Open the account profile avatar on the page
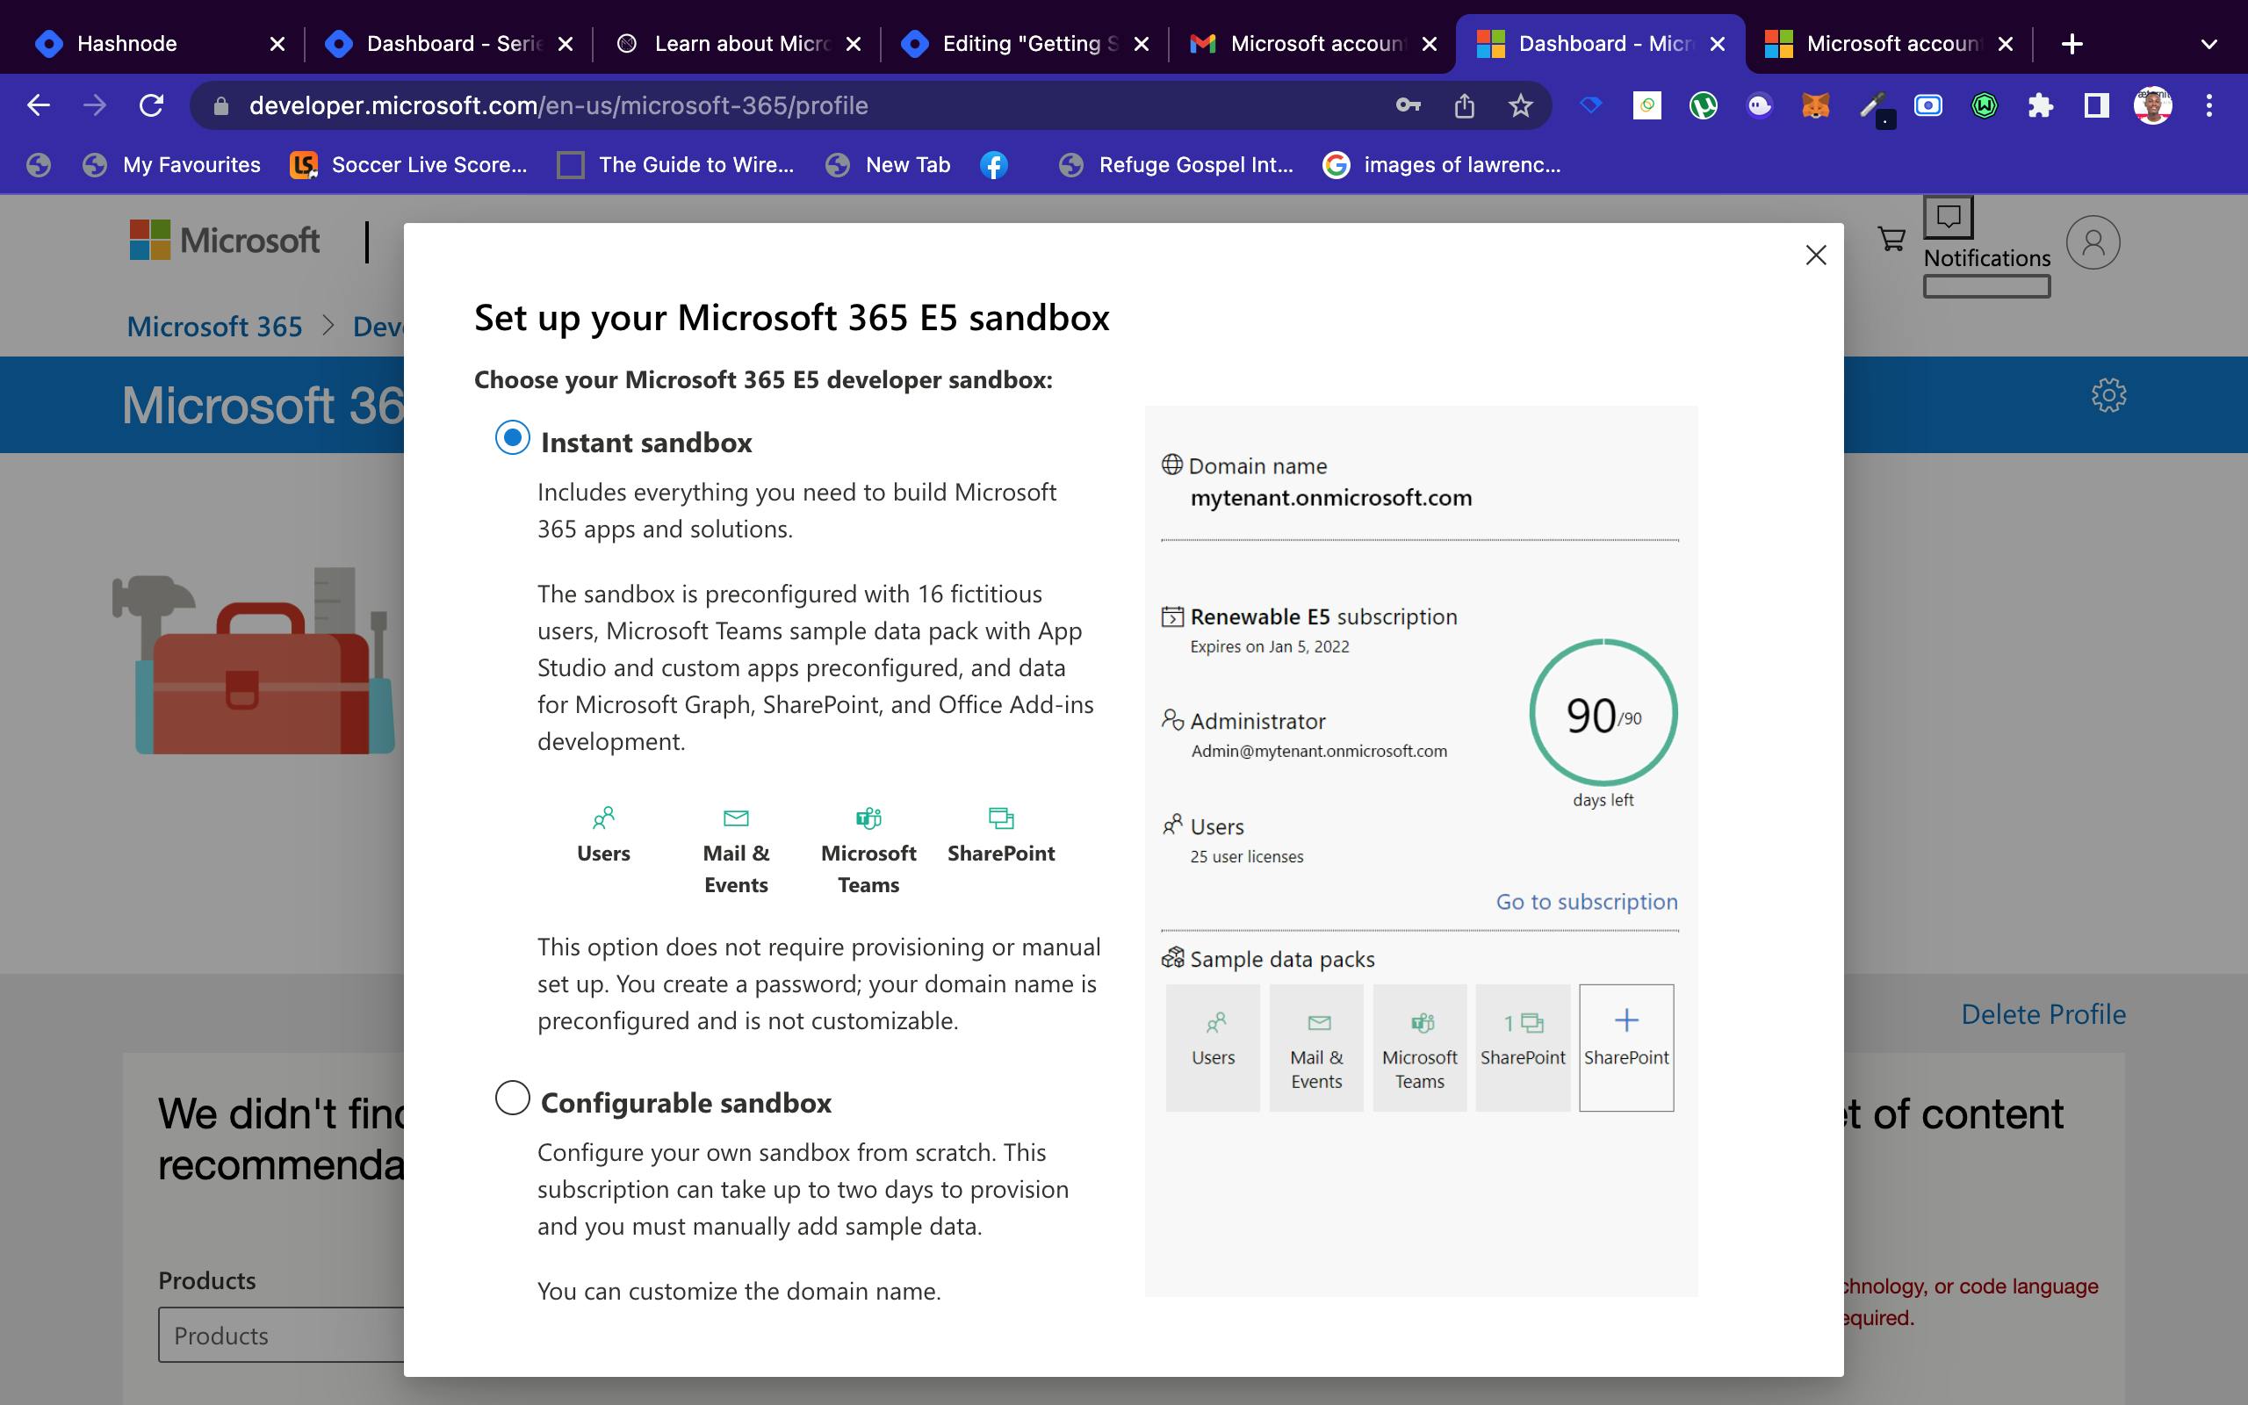This screenshot has width=2248, height=1405. (x=2092, y=242)
